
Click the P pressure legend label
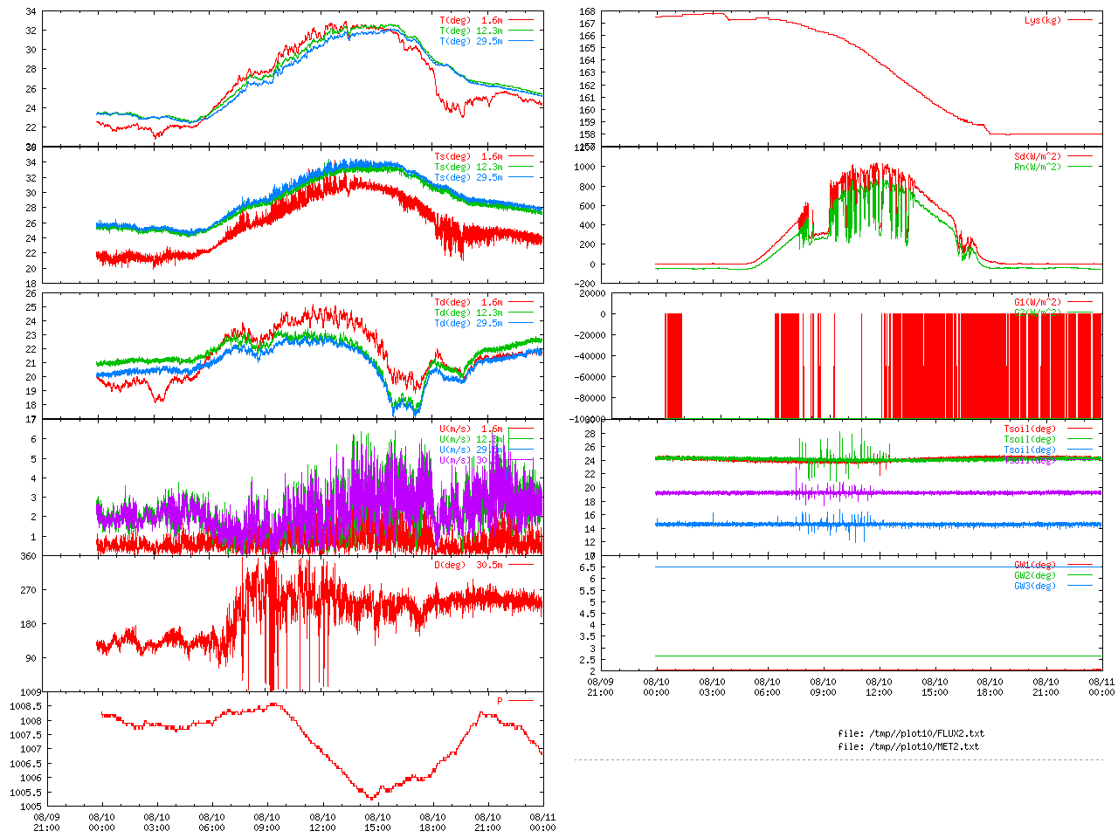500,701
